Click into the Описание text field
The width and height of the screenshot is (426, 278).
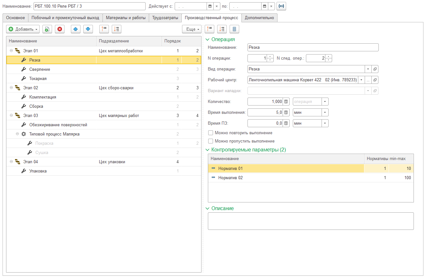[310, 221]
